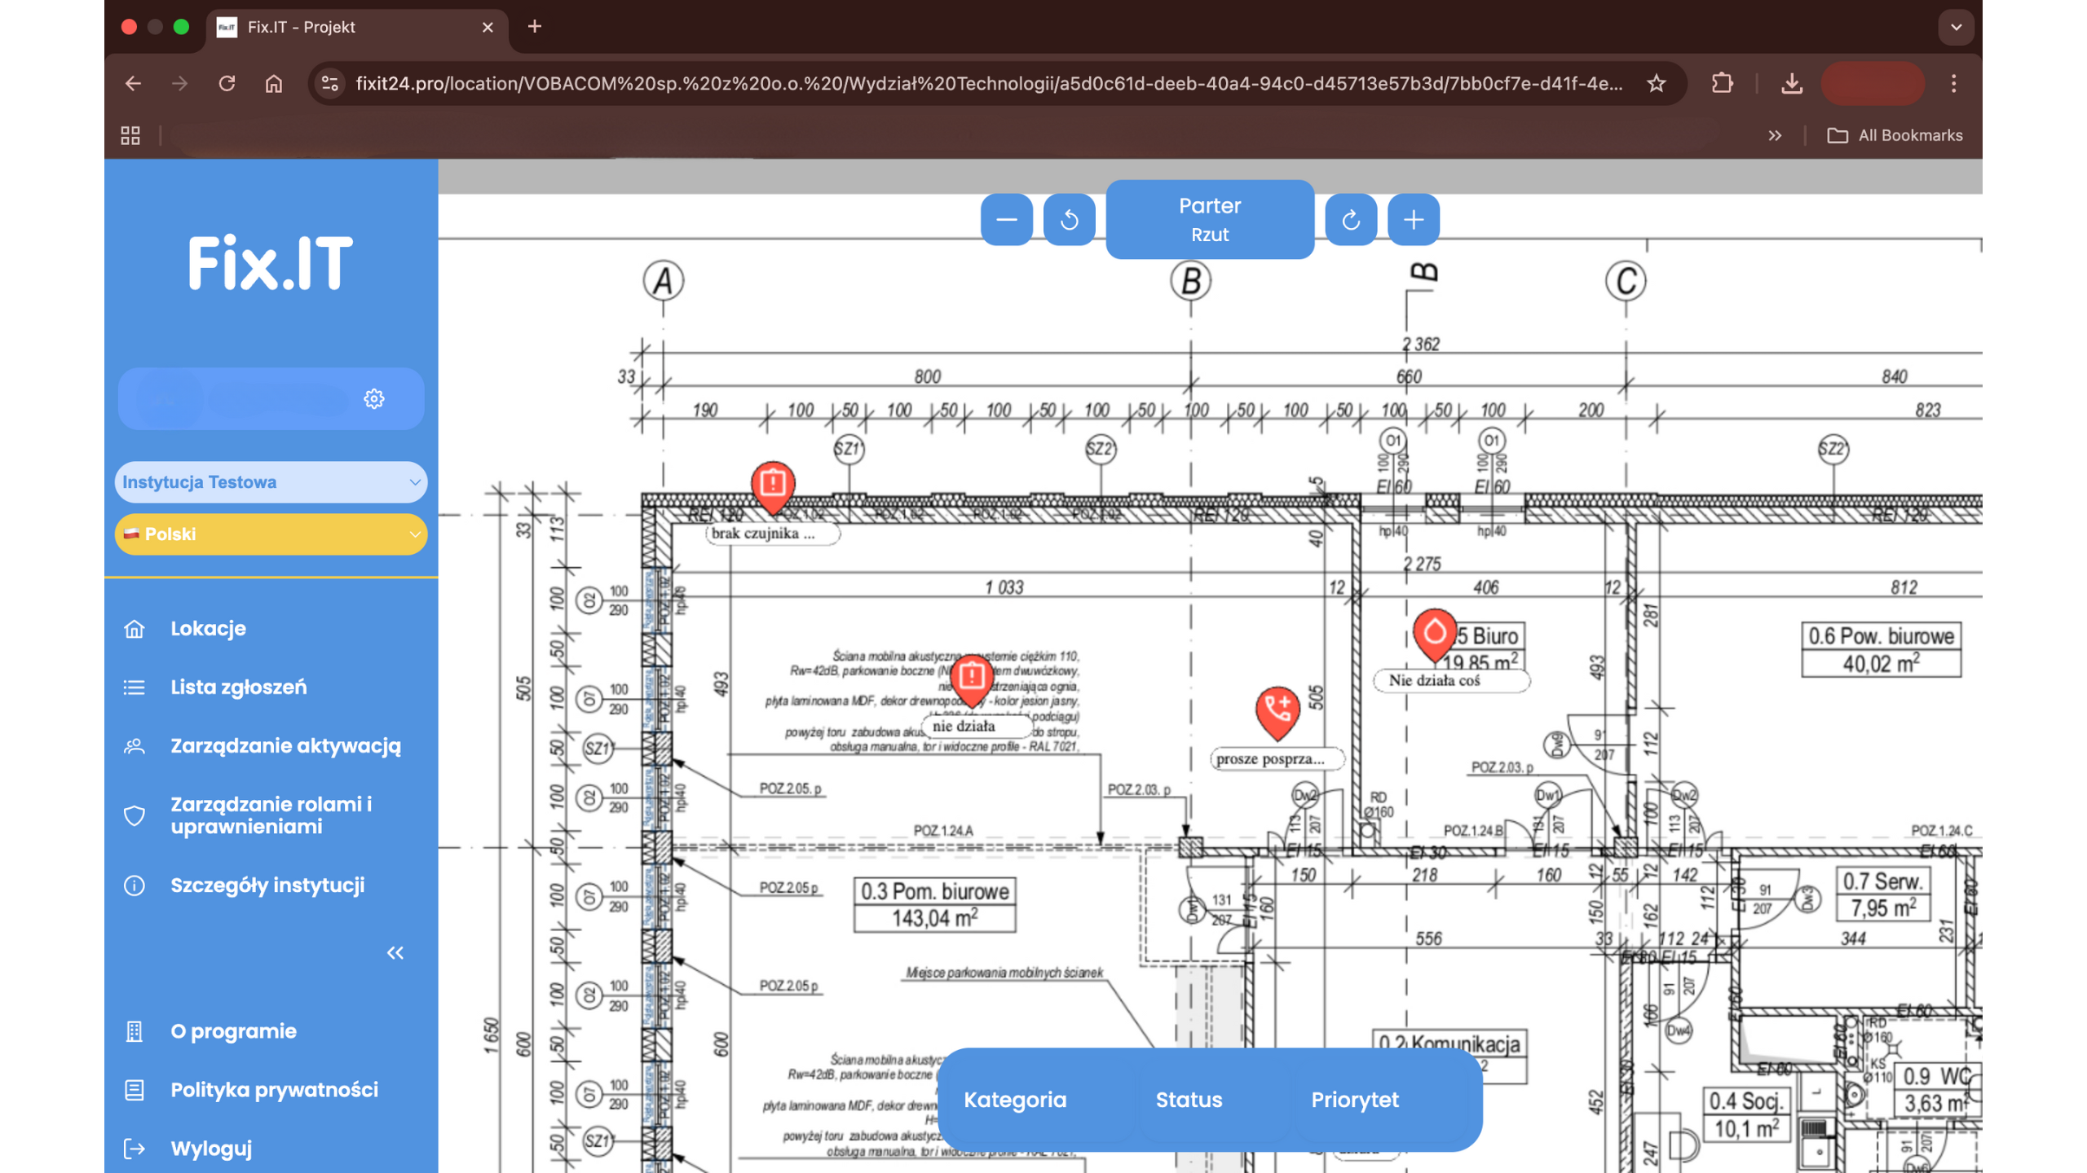Click the building icon for O programie

tap(135, 1030)
